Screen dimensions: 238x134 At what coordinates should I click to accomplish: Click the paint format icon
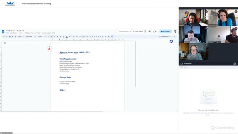coord(16,37)
